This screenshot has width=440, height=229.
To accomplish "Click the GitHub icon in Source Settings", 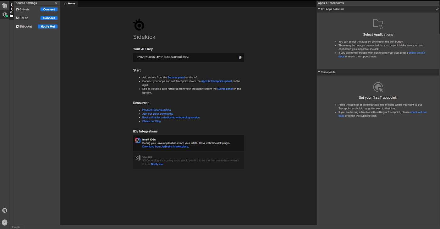I will [x=17, y=9].
